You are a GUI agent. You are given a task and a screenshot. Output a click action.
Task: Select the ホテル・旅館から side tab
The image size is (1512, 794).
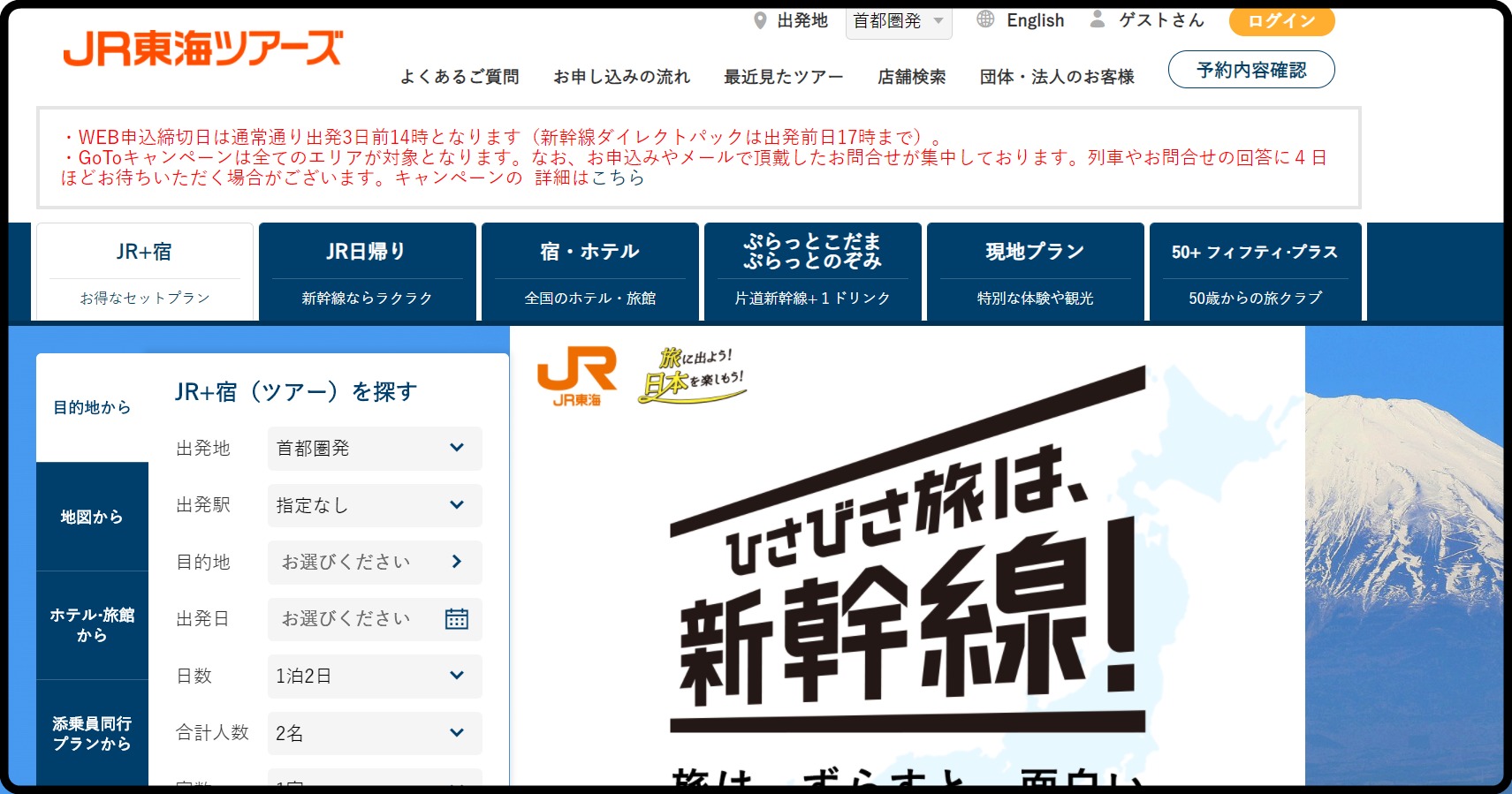92,625
